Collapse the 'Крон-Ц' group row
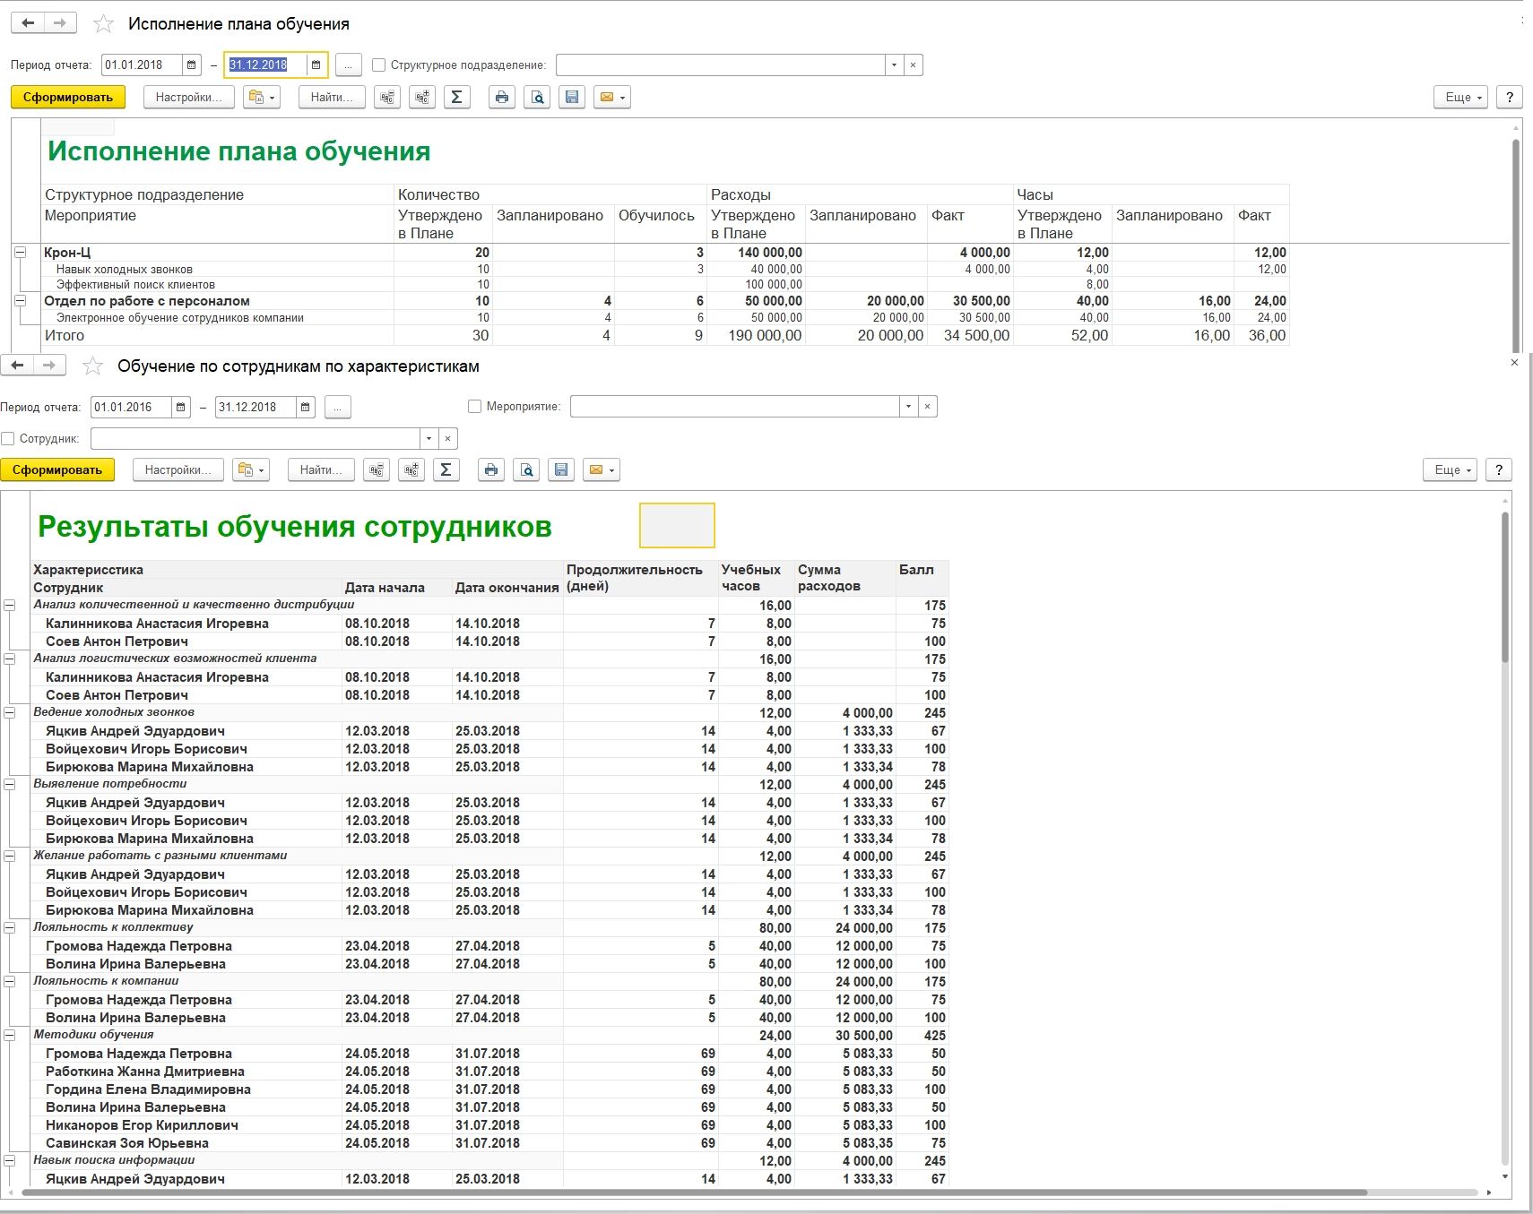The height and width of the screenshot is (1214, 1533). pos(20,253)
